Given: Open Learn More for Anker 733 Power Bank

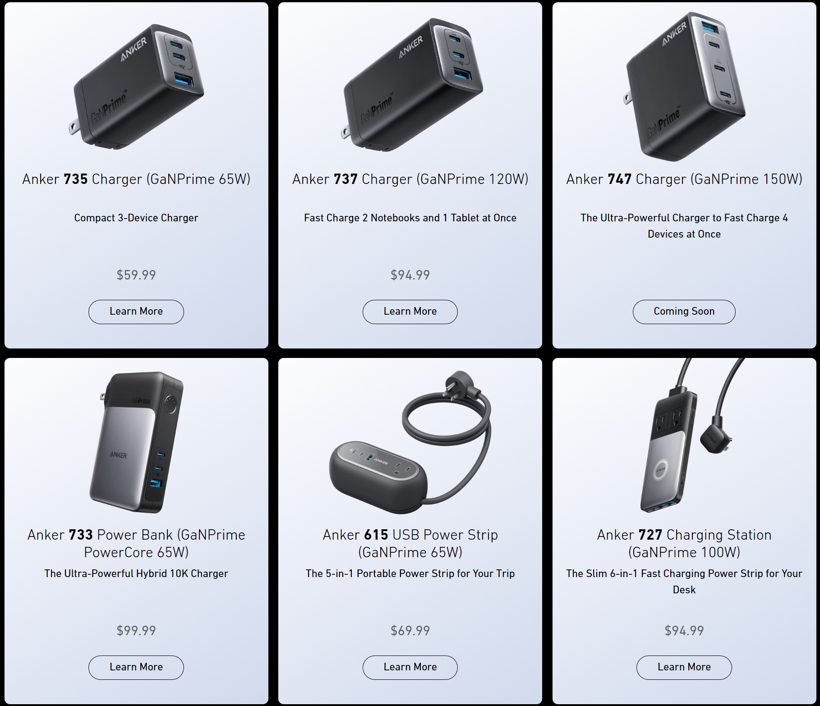Looking at the screenshot, I should pos(136,667).
